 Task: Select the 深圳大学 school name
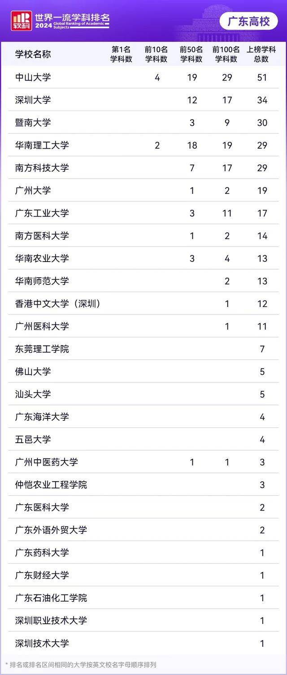33,100
